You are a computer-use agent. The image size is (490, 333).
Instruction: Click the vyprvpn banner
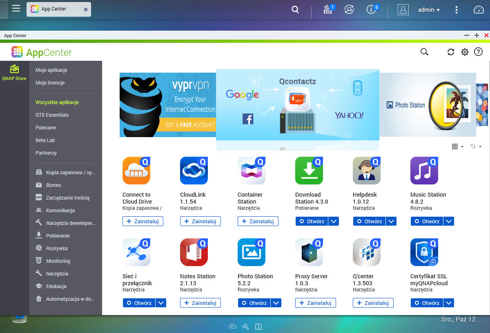click(168, 105)
